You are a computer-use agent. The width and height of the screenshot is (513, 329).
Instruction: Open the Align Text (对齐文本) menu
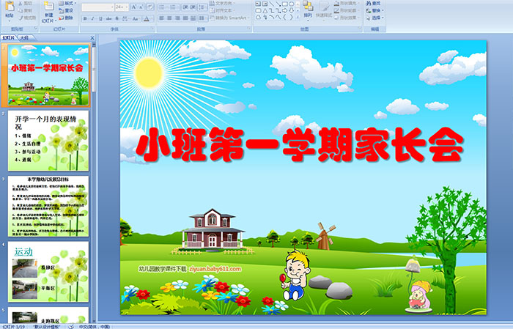point(223,10)
